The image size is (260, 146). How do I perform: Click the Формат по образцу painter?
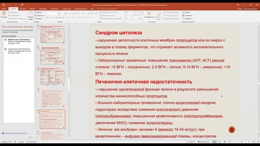click(x=17, y=19)
